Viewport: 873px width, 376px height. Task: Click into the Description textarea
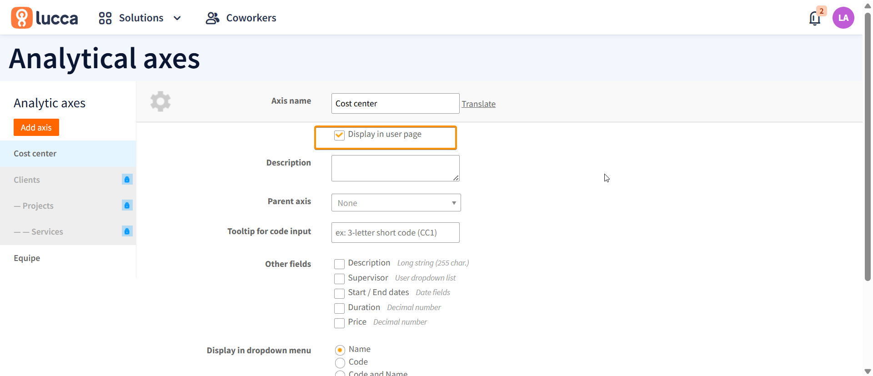(x=396, y=168)
